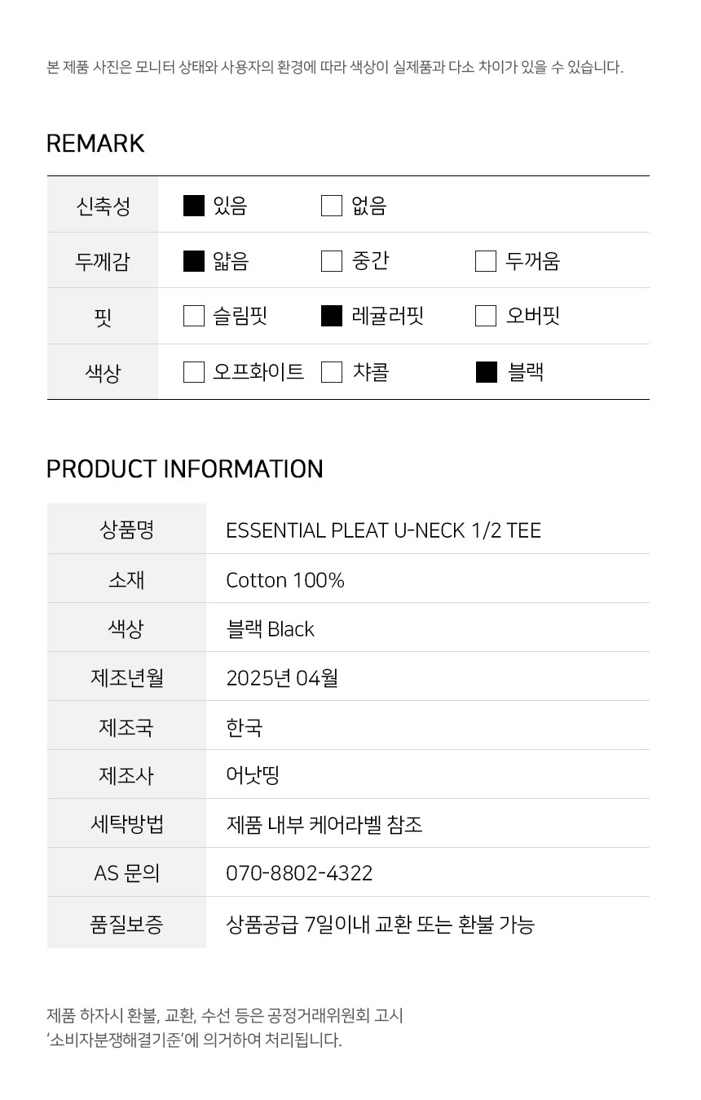
Task: Choose the 블랙 color checkbox
Action: pyautogui.click(x=487, y=372)
